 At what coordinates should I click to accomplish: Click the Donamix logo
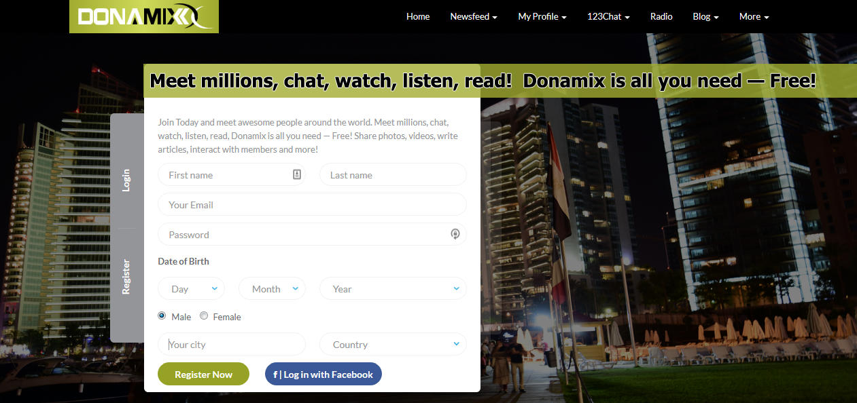coord(144,16)
